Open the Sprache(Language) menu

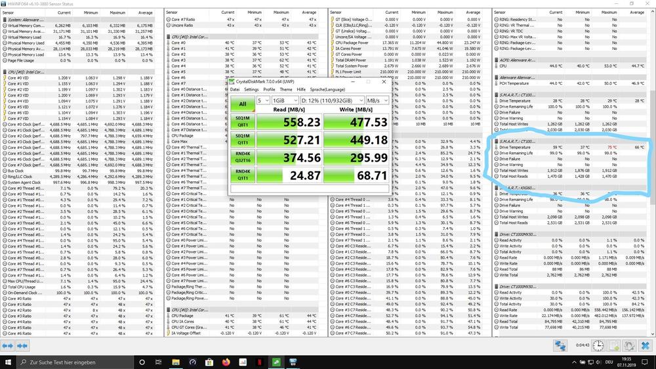pos(327,89)
